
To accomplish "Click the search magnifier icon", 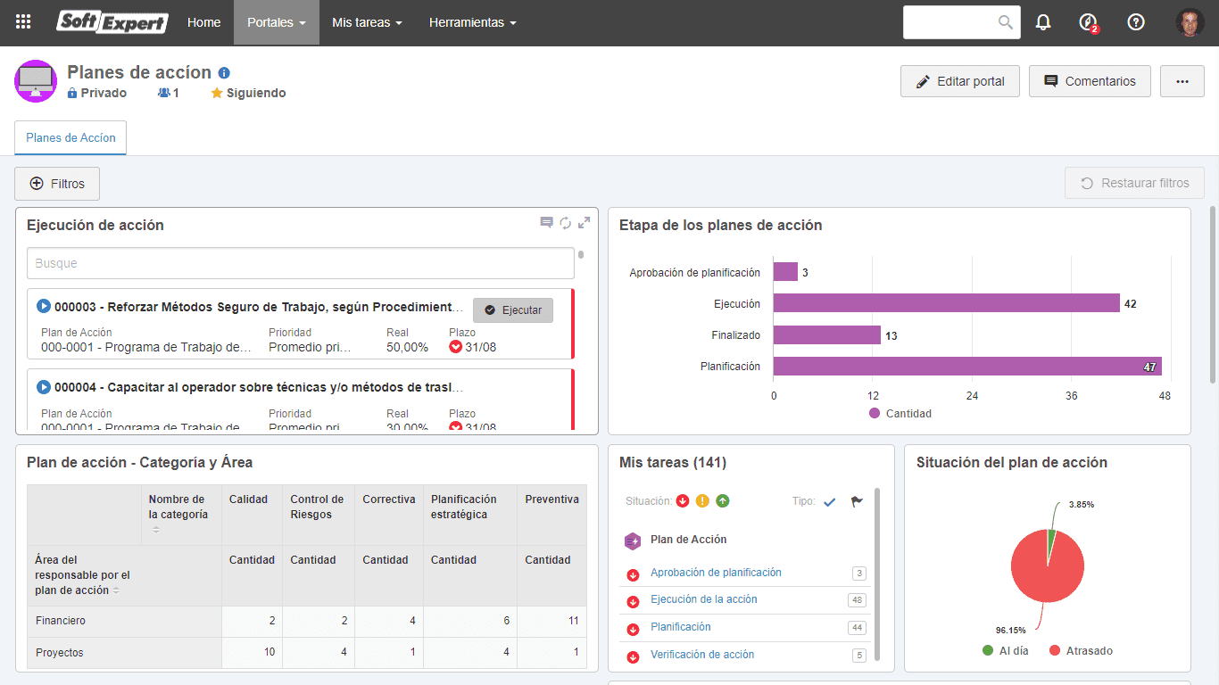I will pyautogui.click(x=1006, y=22).
